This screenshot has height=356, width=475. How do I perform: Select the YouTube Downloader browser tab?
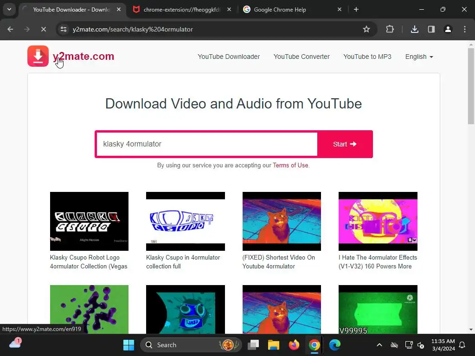pyautogui.click(x=71, y=10)
